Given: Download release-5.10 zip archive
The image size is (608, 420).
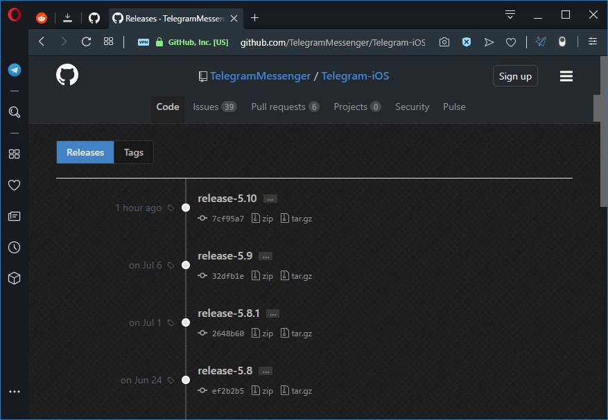Looking at the screenshot, I should (x=262, y=219).
